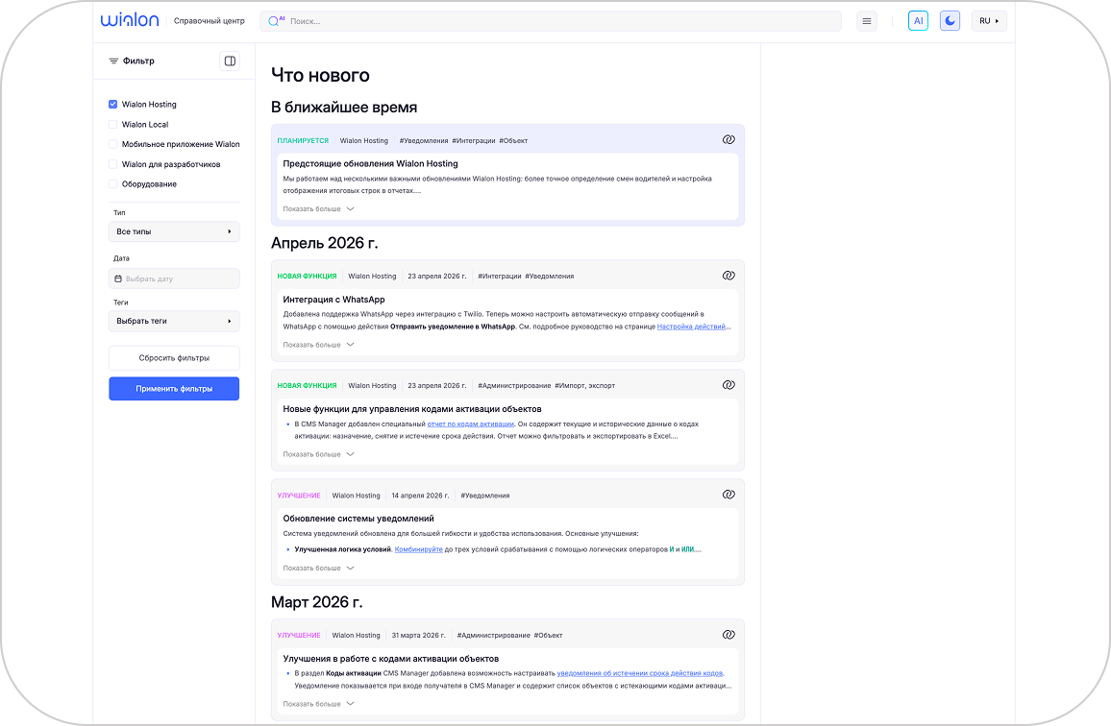Toggle dark mode moon icon
Image resolution: width=1111 pixels, height=726 pixels.
pos(951,21)
